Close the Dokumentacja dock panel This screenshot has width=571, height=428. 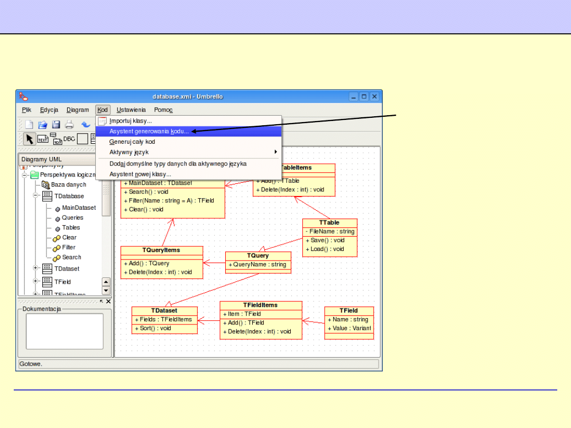click(x=108, y=301)
